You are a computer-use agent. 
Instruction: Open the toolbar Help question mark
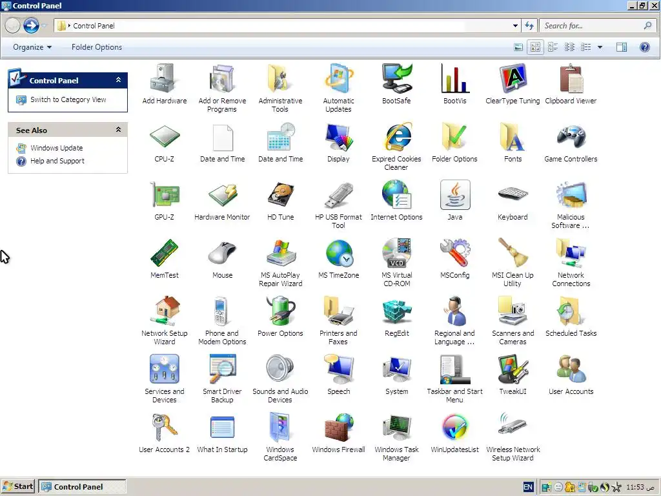tap(645, 47)
